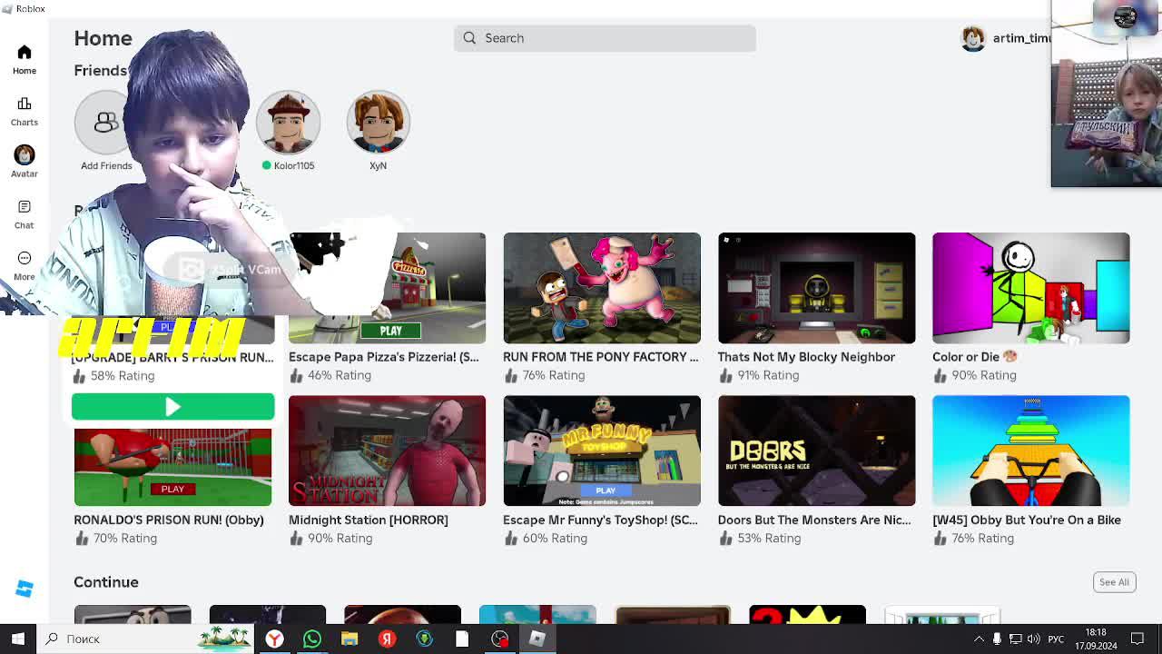Click the Roblox taskbar icon
This screenshot has height=654, width=1162.
[537, 639]
